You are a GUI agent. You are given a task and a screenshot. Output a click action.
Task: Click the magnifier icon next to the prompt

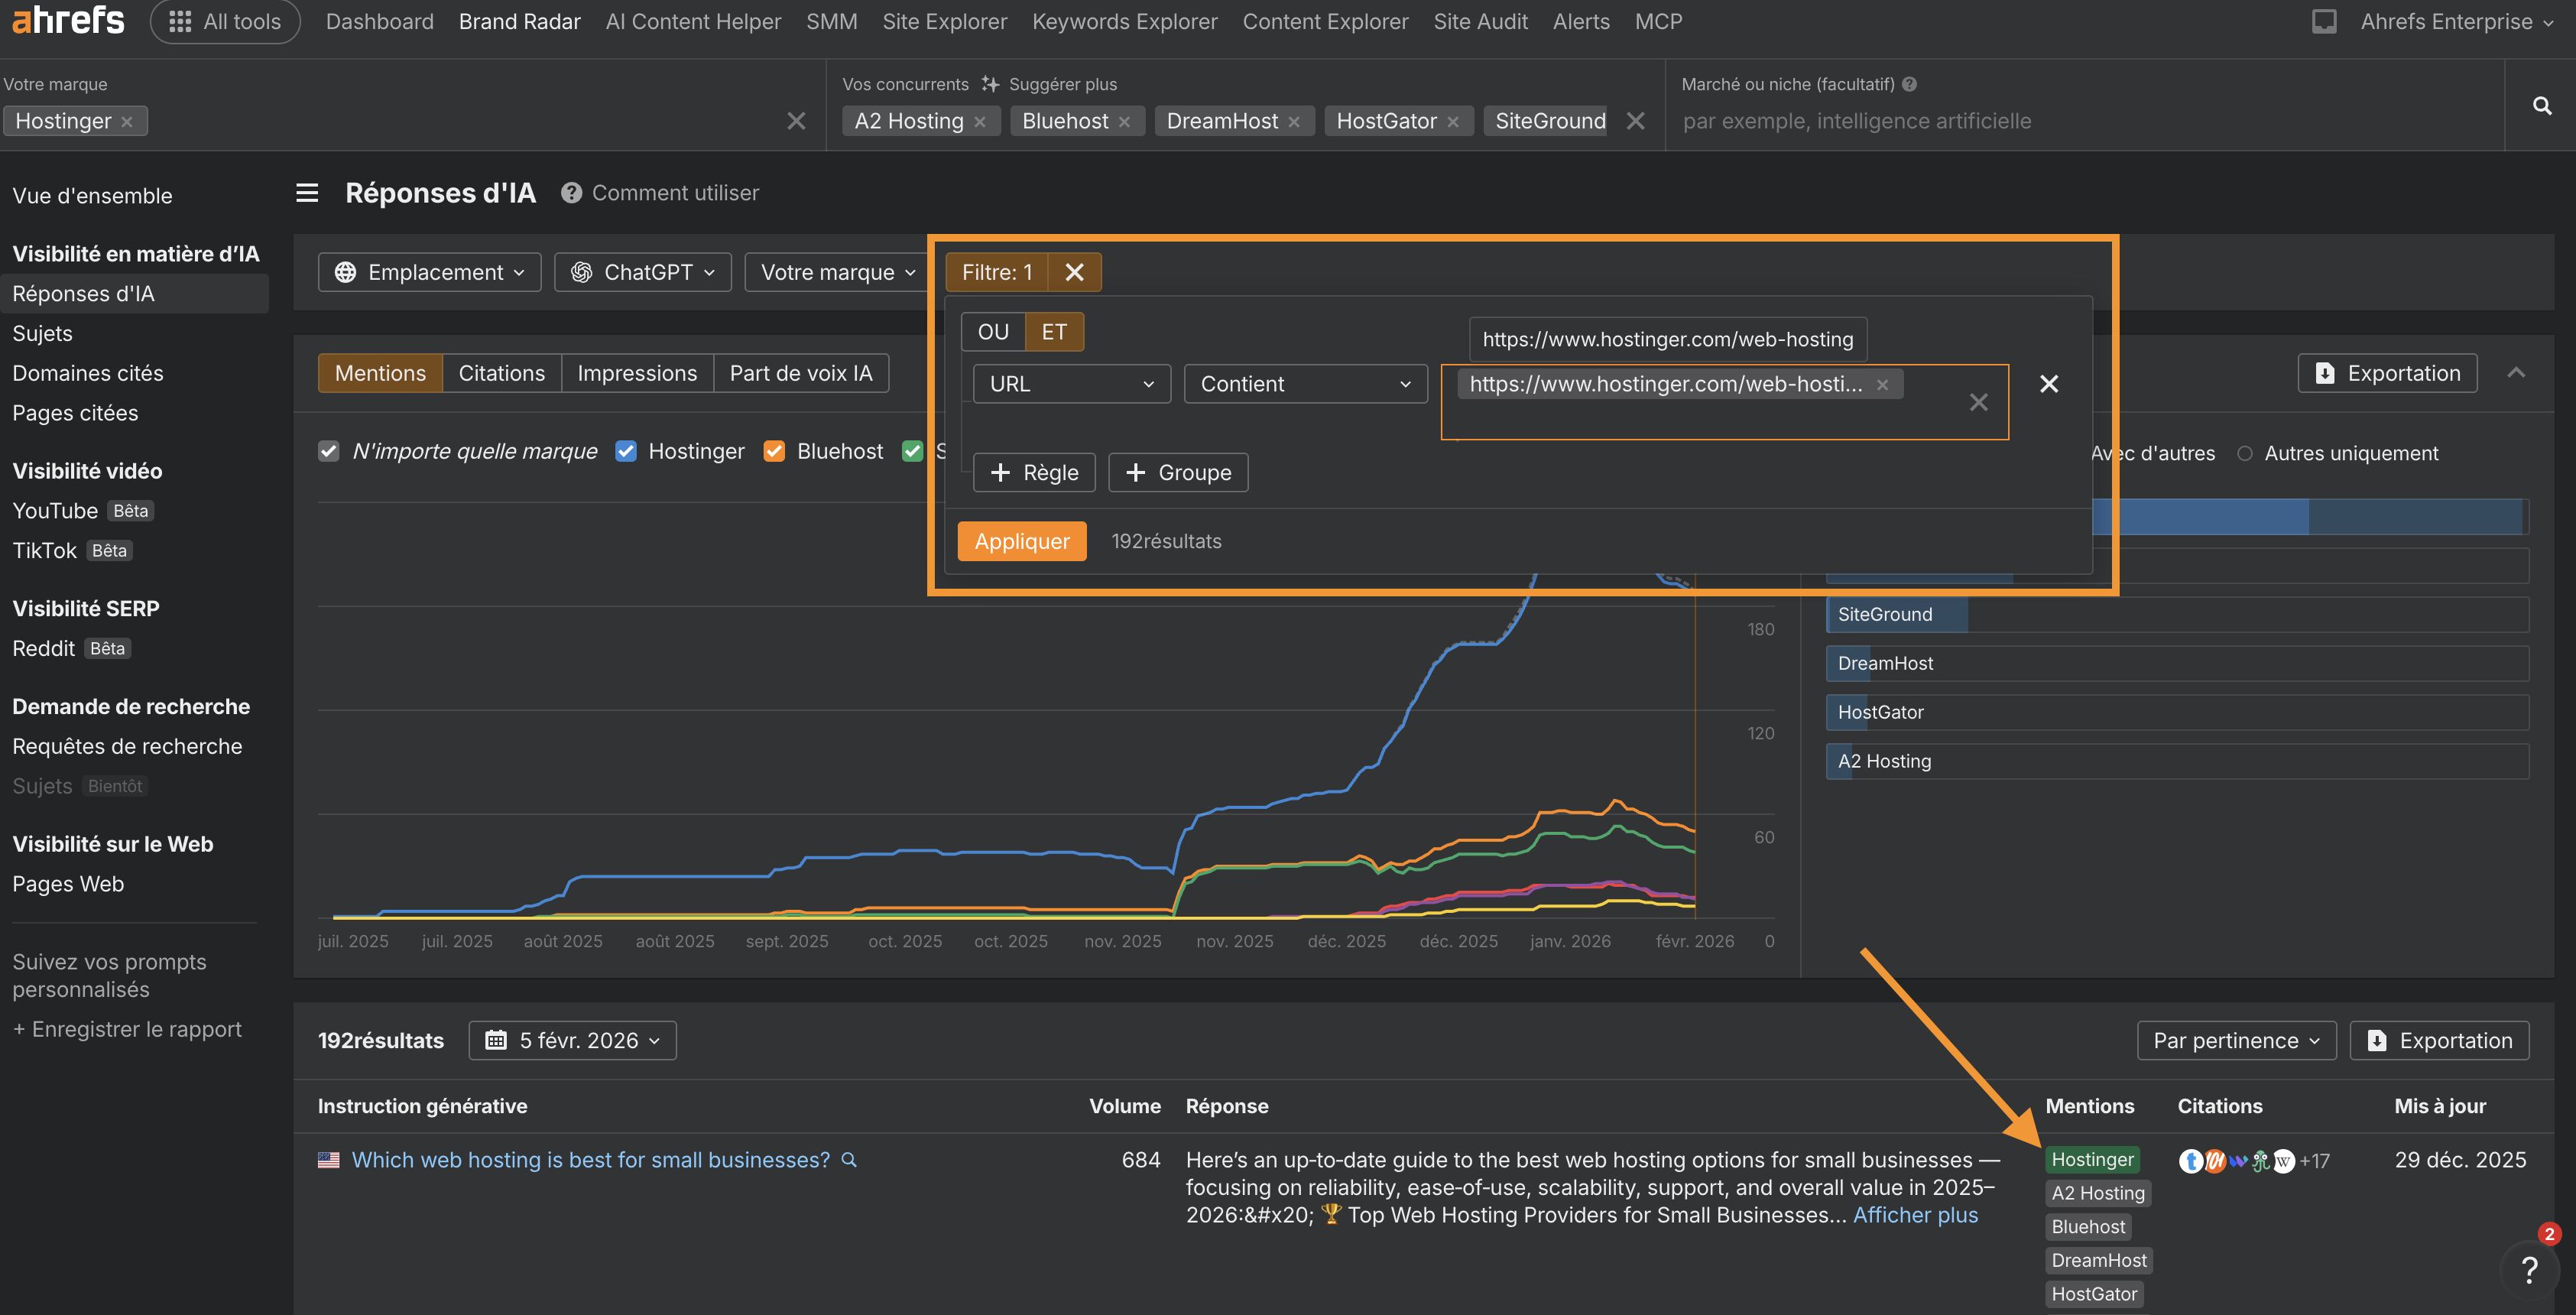[x=849, y=1160]
